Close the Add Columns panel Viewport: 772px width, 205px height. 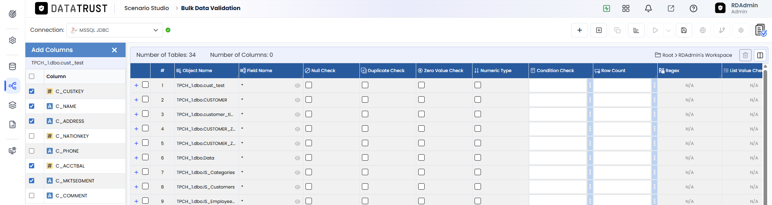tap(114, 50)
